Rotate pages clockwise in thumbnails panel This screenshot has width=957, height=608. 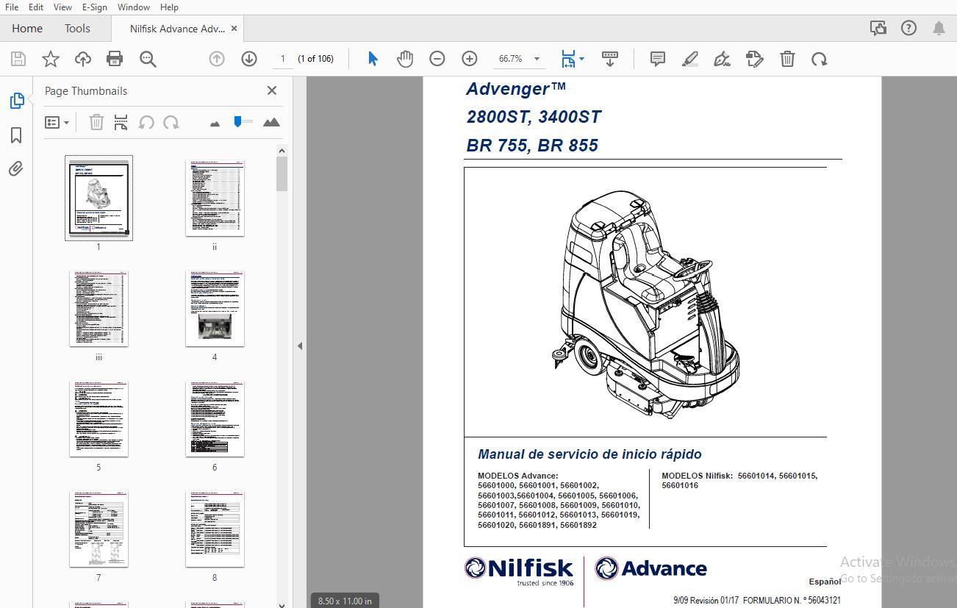click(x=171, y=122)
